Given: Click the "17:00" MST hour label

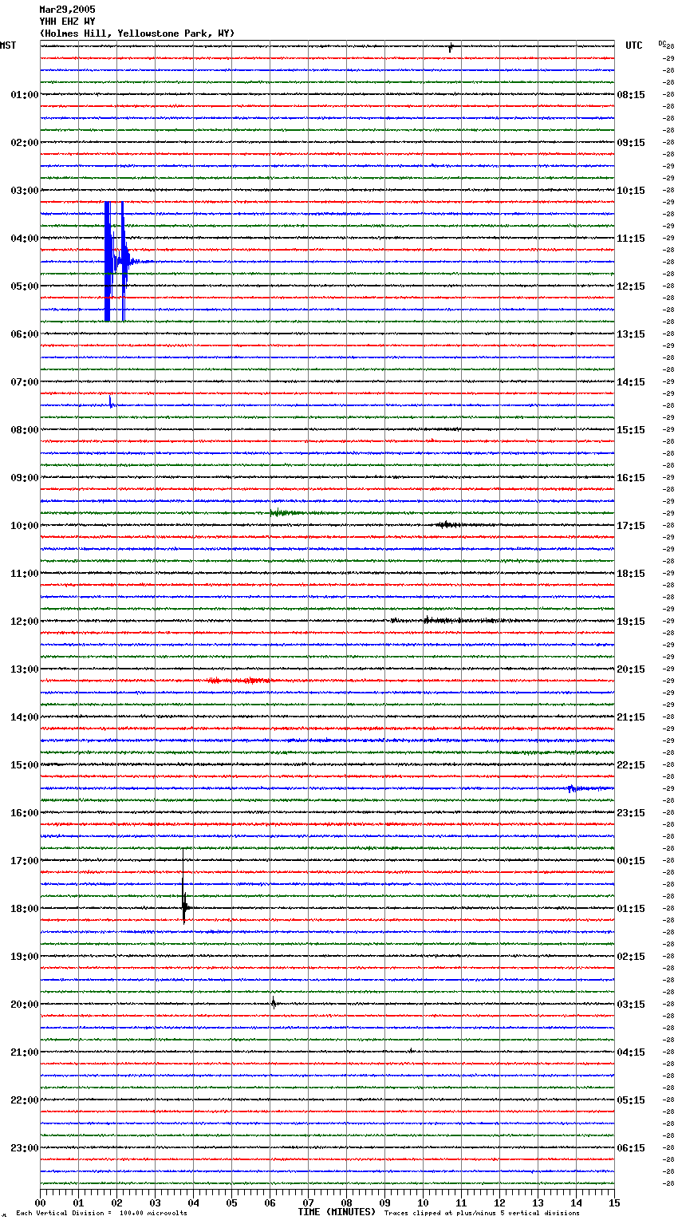Looking at the screenshot, I should (25, 861).
